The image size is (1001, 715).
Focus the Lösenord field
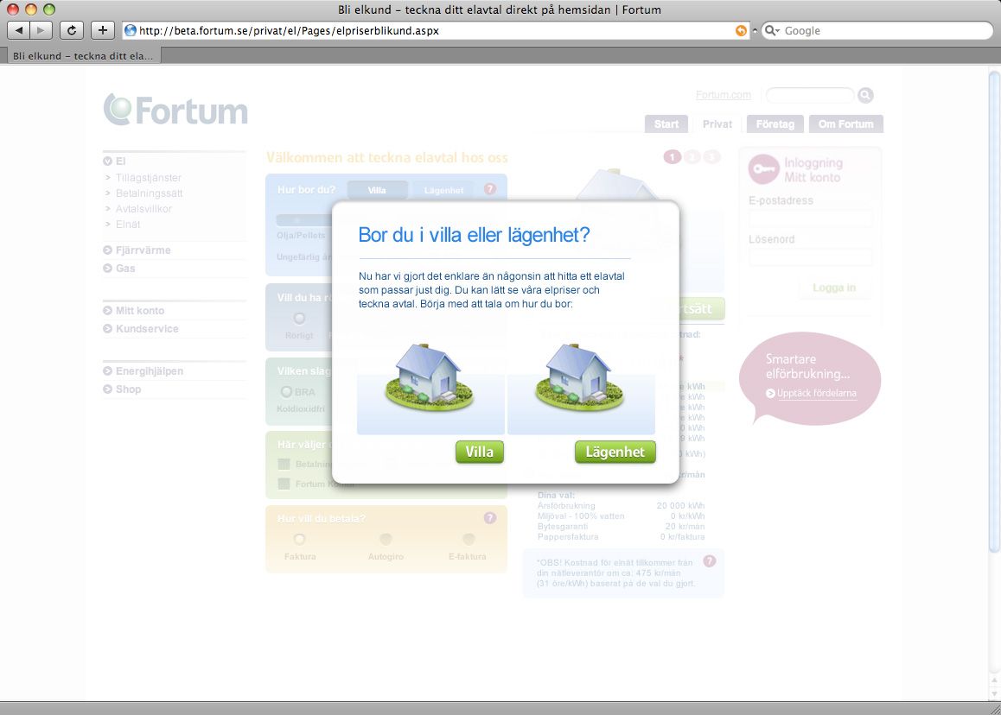(810, 257)
